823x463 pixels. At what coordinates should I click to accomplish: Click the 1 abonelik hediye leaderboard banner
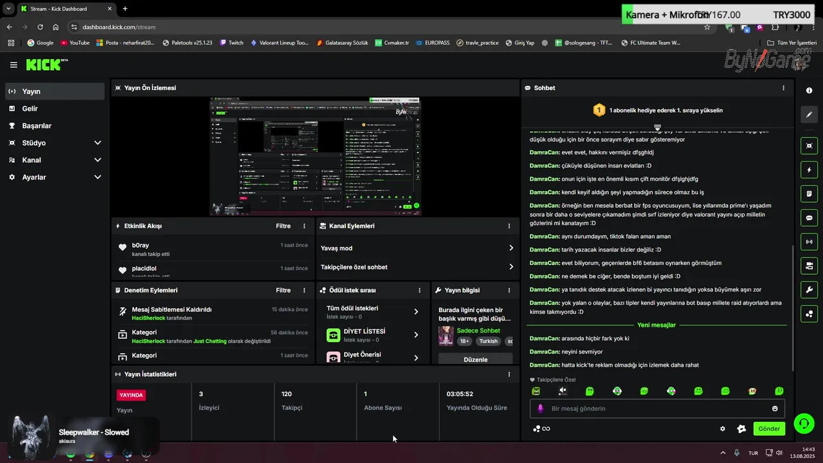657,110
